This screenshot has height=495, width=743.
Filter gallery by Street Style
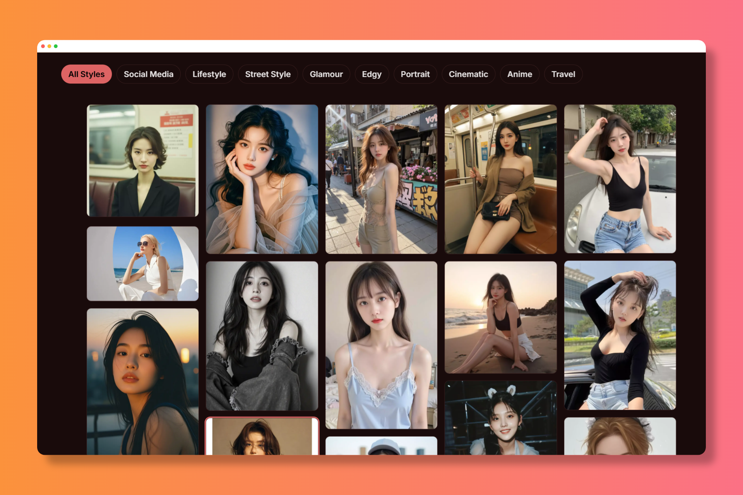coord(267,74)
